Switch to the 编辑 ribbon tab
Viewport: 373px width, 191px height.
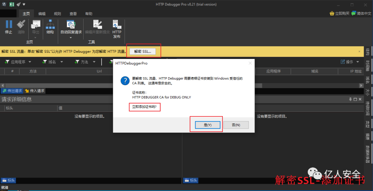point(42,13)
